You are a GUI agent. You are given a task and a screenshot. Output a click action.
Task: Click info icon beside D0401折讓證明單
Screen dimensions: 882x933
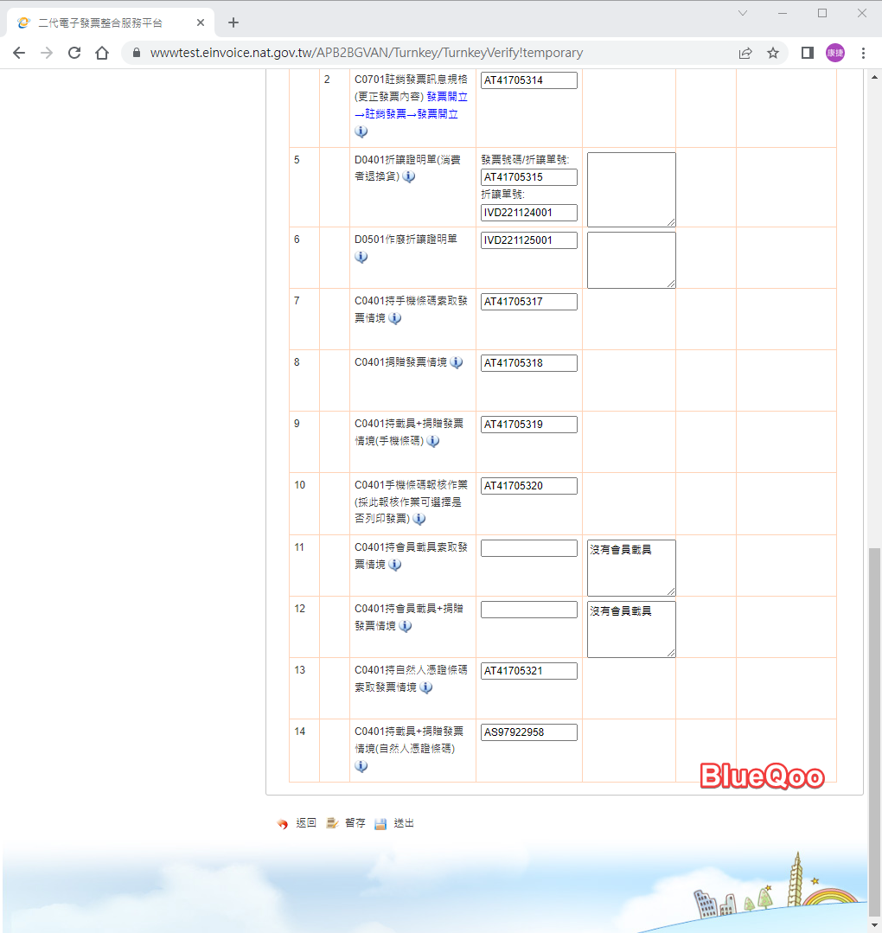(409, 176)
